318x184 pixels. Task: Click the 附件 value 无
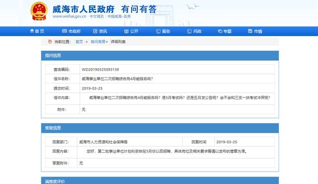click(83, 109)
